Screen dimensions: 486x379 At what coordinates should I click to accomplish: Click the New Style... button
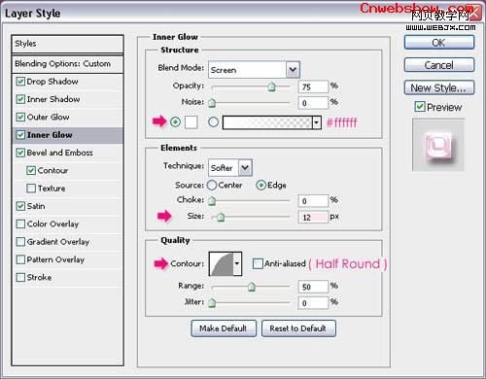pyautogui.click(x=439, y=87)
